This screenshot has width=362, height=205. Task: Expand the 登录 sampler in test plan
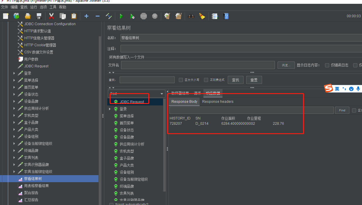click(x=14, y=73)
